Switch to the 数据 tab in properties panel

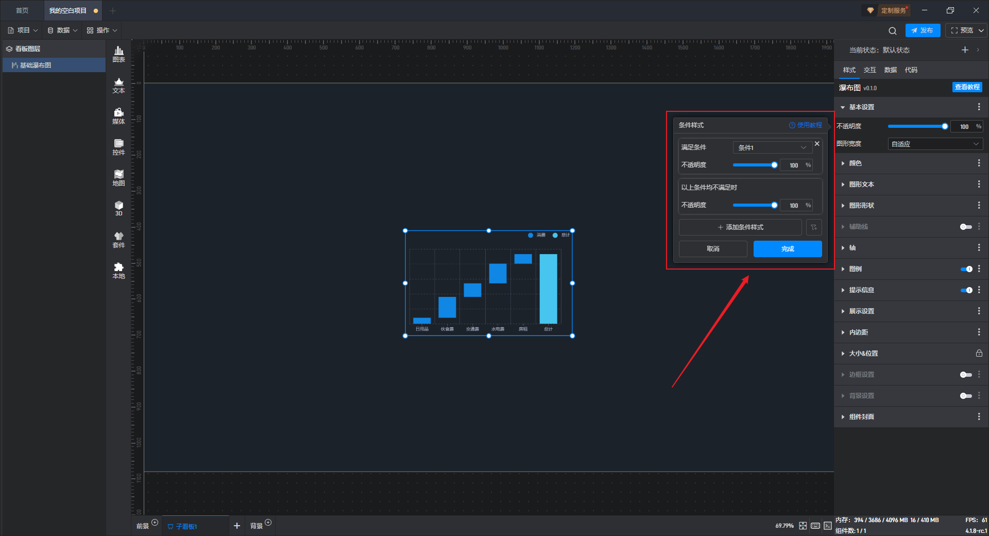pyautogui.click(x=890, y=70)
